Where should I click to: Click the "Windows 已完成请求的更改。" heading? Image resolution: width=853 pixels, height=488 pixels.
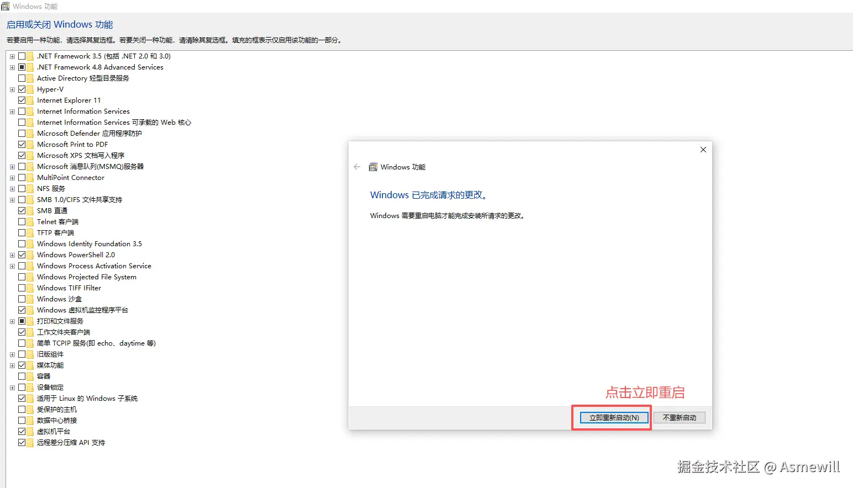(x=429, y=195)
